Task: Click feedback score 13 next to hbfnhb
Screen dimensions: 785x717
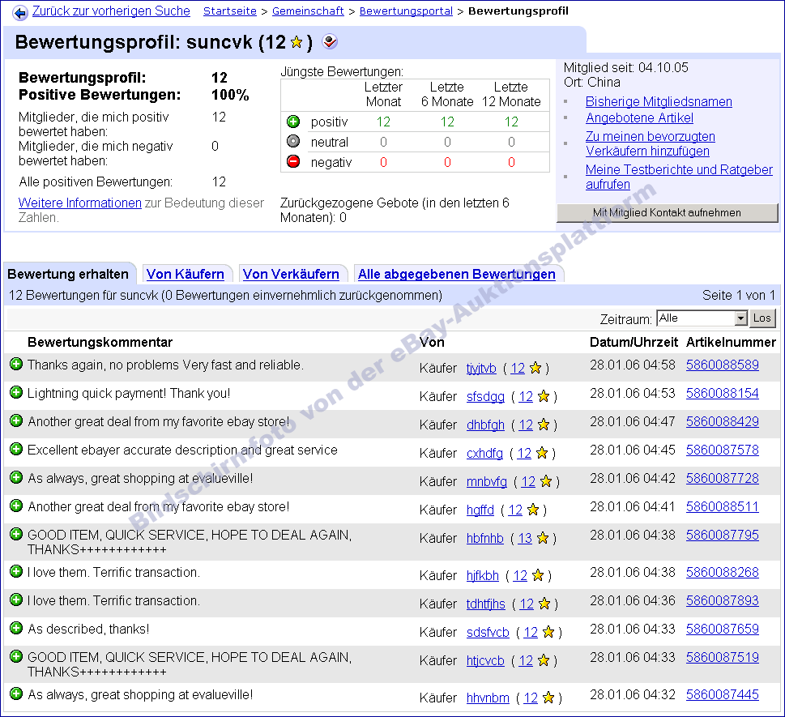Action: (x=525, y=538)
